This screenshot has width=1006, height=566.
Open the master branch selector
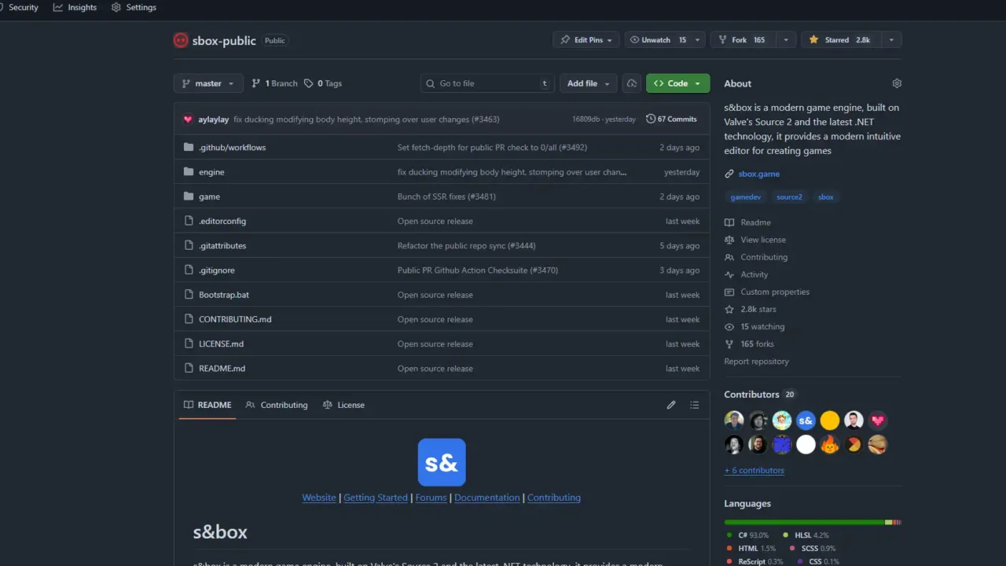click(207, 83)
